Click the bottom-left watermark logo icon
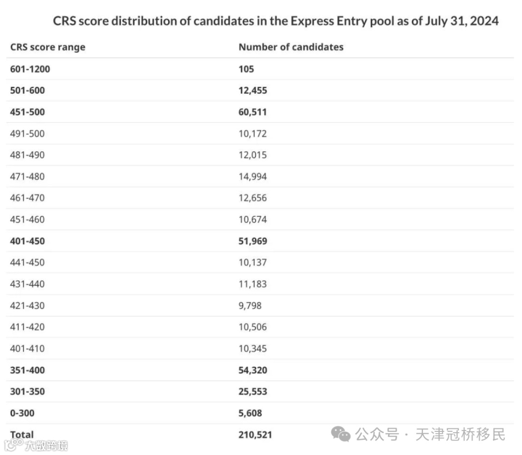 [14, 444]
